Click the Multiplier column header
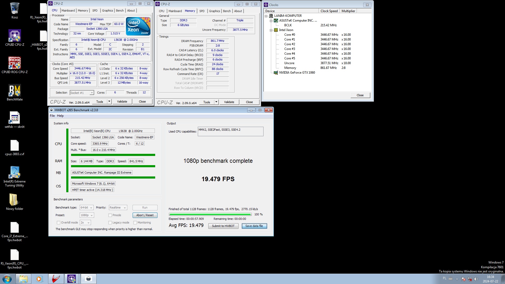The height and width of the screenshot is (284, 505). click(x=348, y=11)
